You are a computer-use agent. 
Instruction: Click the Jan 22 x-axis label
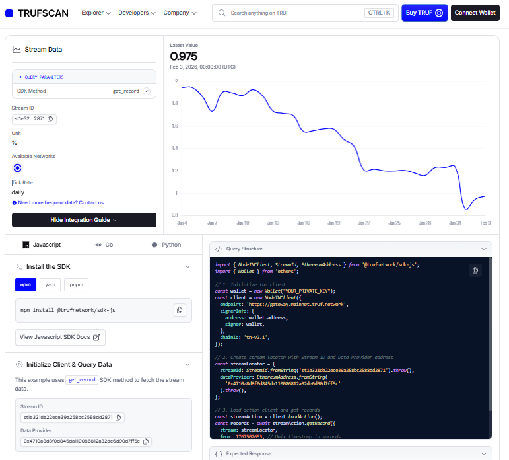364,223
